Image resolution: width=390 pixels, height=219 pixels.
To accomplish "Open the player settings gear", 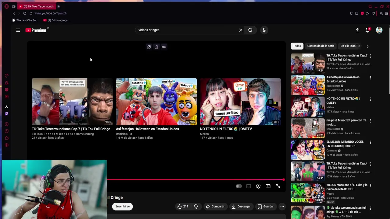I will (x=258, y=186).
